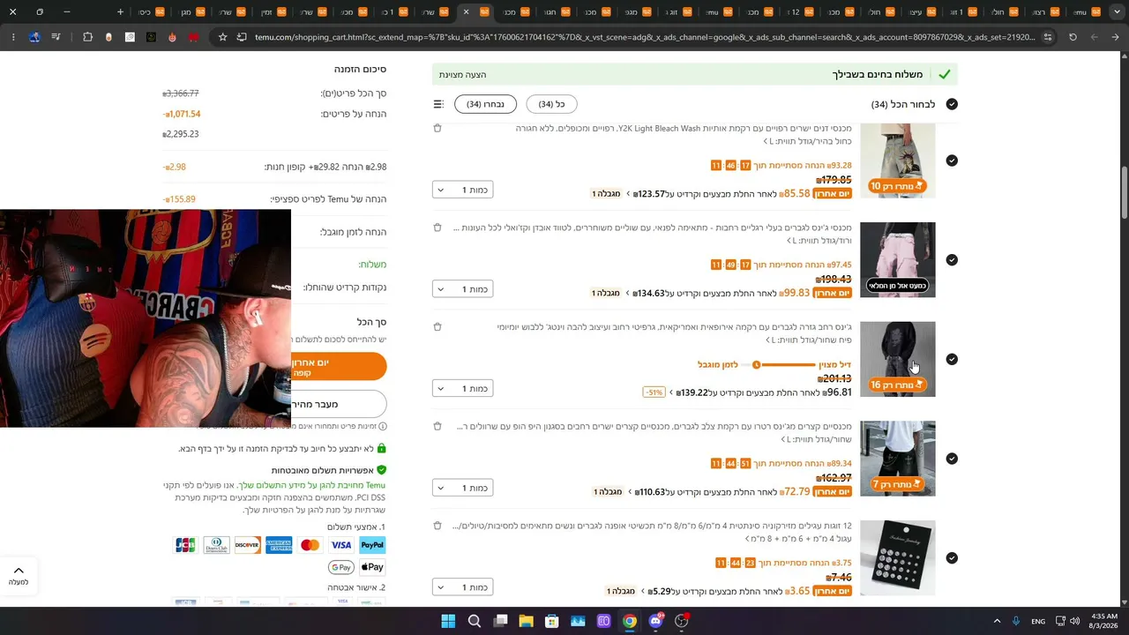Delete the item priced ₪96.81 from cart
This screenshot has width=1129, height=635.
[437, 327]
